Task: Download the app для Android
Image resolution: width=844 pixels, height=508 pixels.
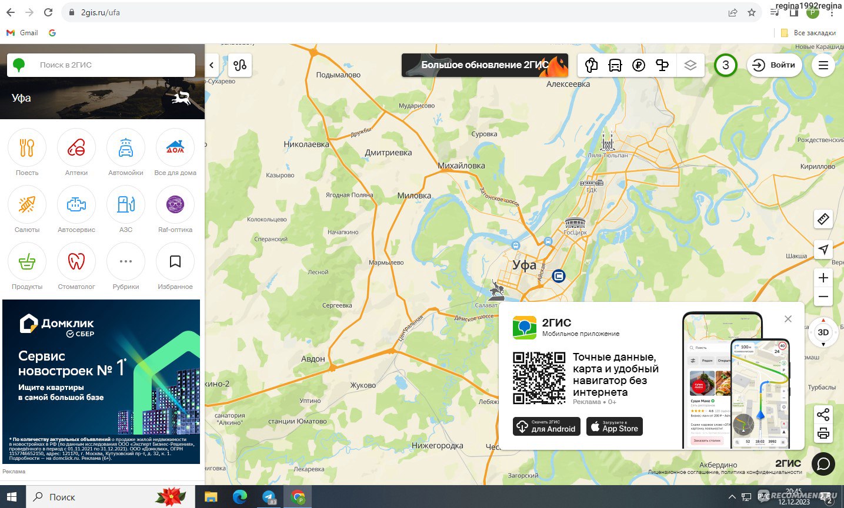Action: [x=546, y=426]
